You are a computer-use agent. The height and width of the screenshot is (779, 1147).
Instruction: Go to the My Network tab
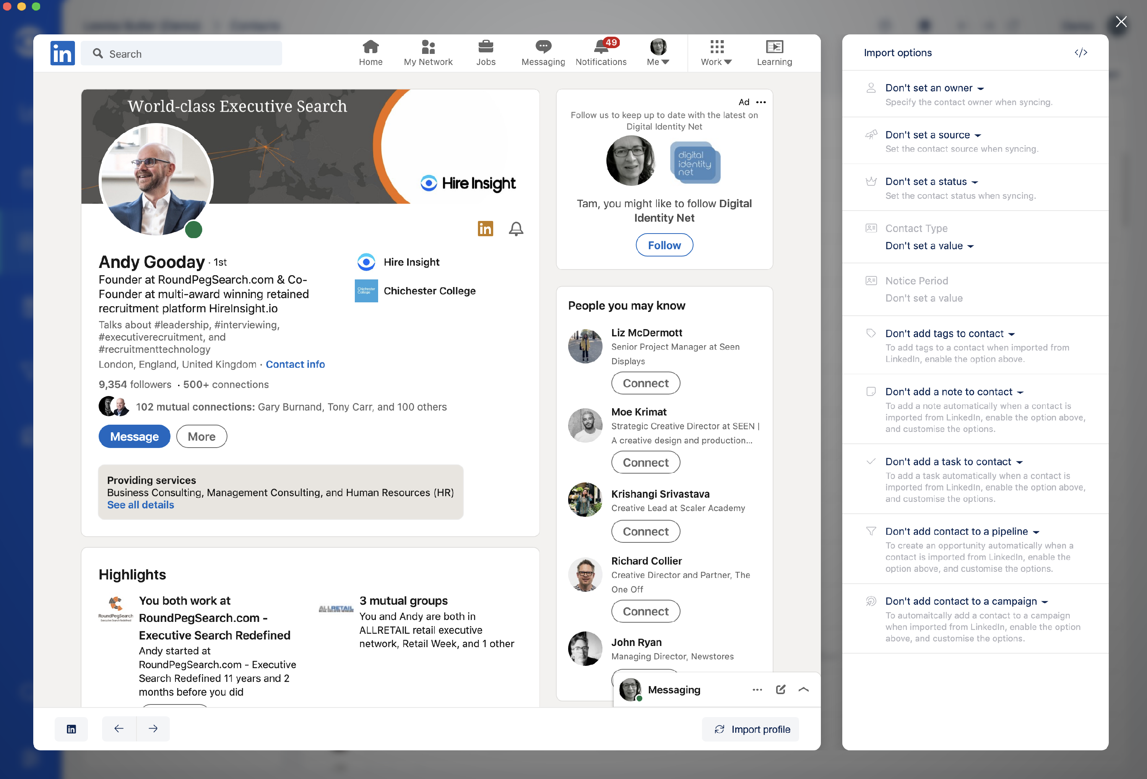[x=428, y=53]
